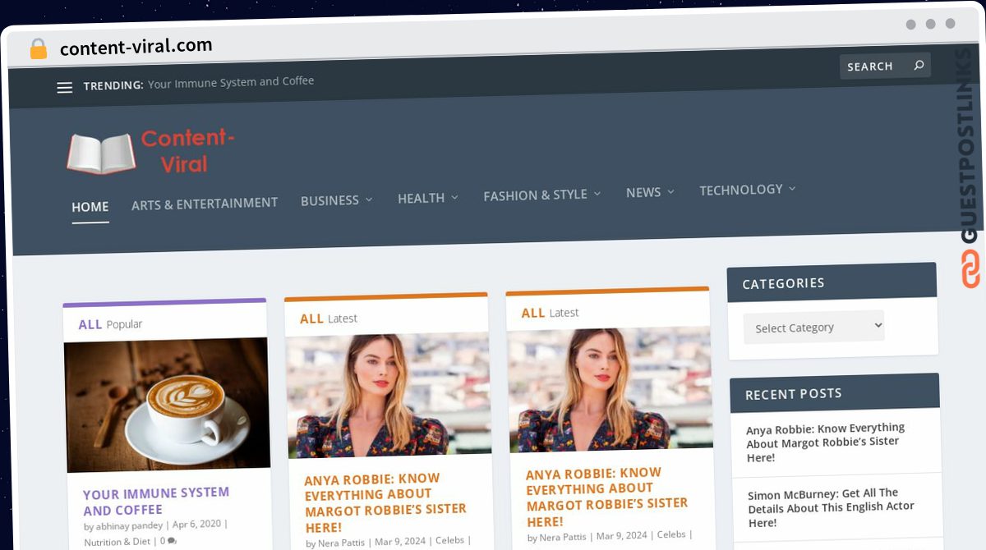
Task: Open post title Your Immune System and Coffee
Action: [156, 501]
